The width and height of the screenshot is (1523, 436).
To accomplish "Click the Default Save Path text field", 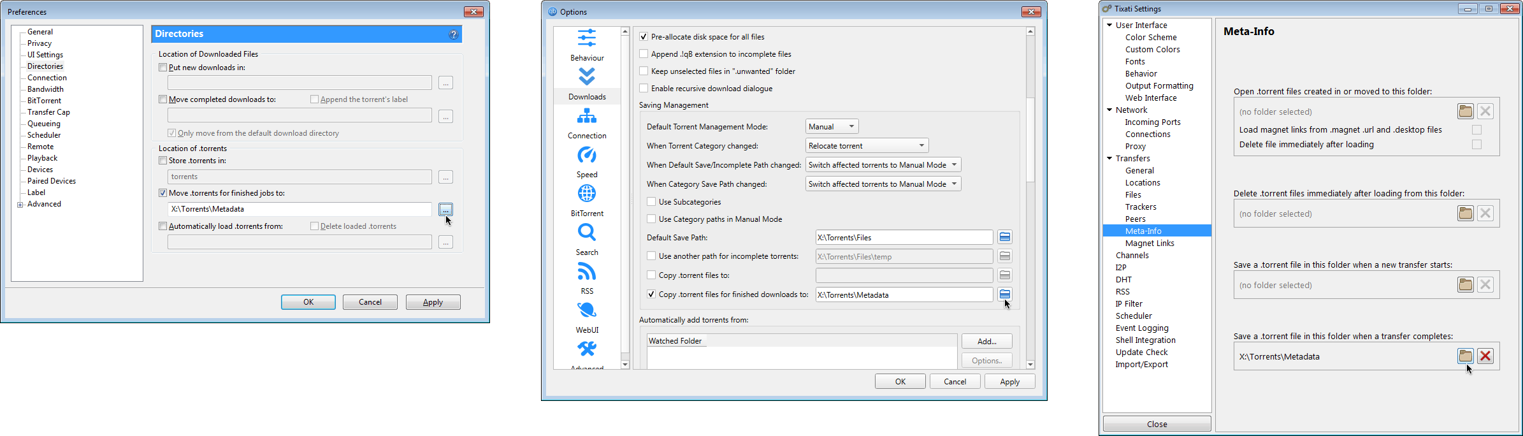I will click(x=903, y=238).
